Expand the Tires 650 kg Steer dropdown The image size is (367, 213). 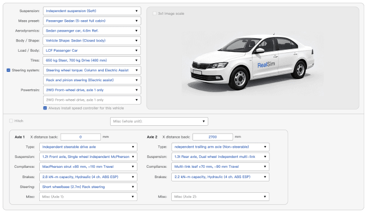coord(92,60)
